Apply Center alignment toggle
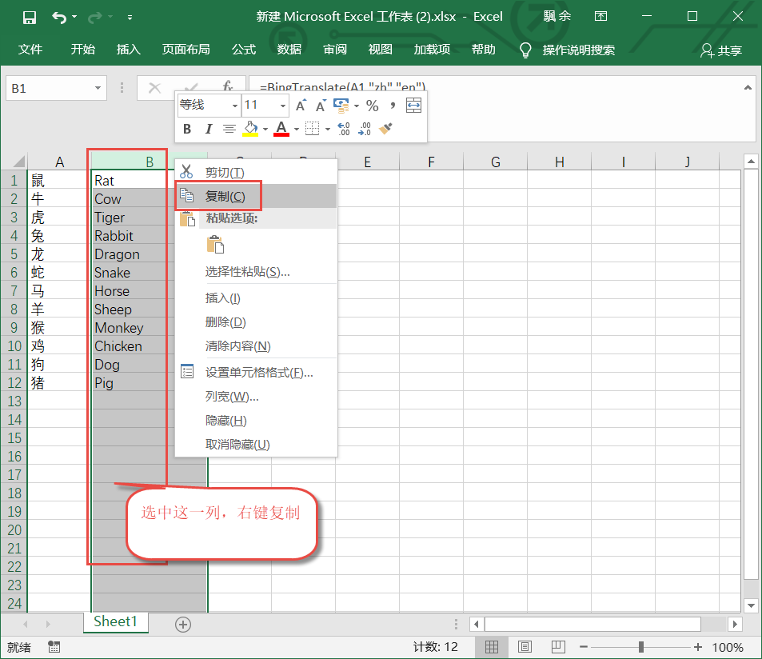 (229, 128)
